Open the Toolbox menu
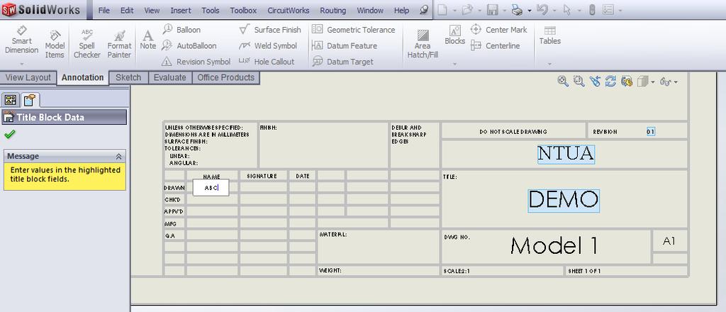Viewport: 726px width, 312px height. pyautogui.click(x=243, y=10)
